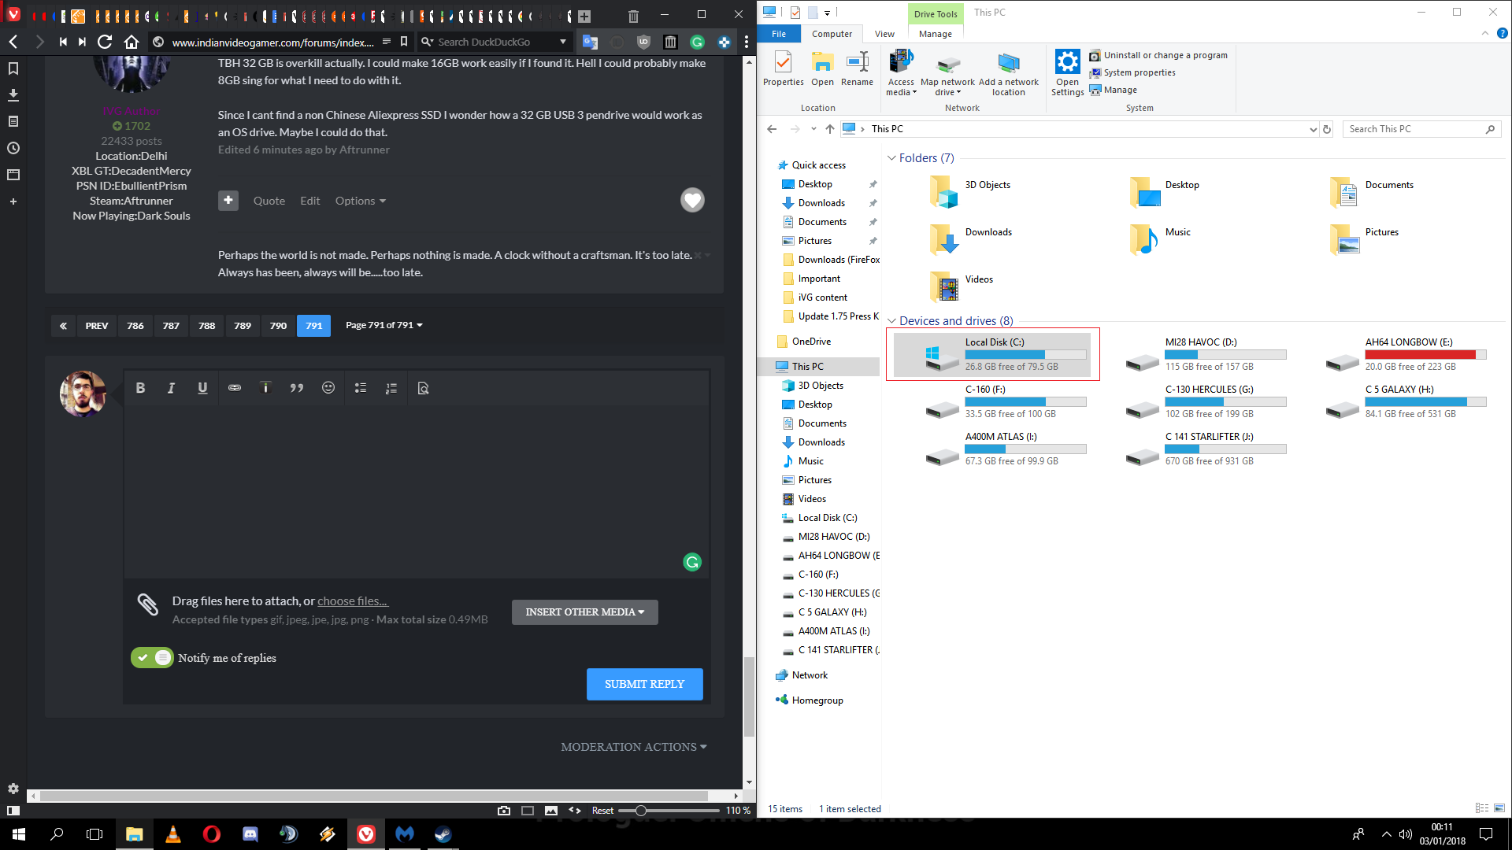Open Settings icon in Explorer ribbon
This screenshot has height=850, width=1512.
coord(1067,63)
